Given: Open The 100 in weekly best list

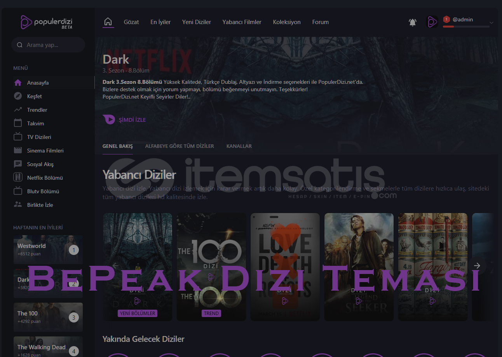Looking at the screenshot, I should click(x=48, y=317).
